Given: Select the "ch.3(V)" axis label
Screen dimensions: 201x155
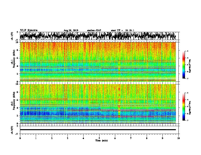Looking at the screenshot, I should [x=12, y=130].
